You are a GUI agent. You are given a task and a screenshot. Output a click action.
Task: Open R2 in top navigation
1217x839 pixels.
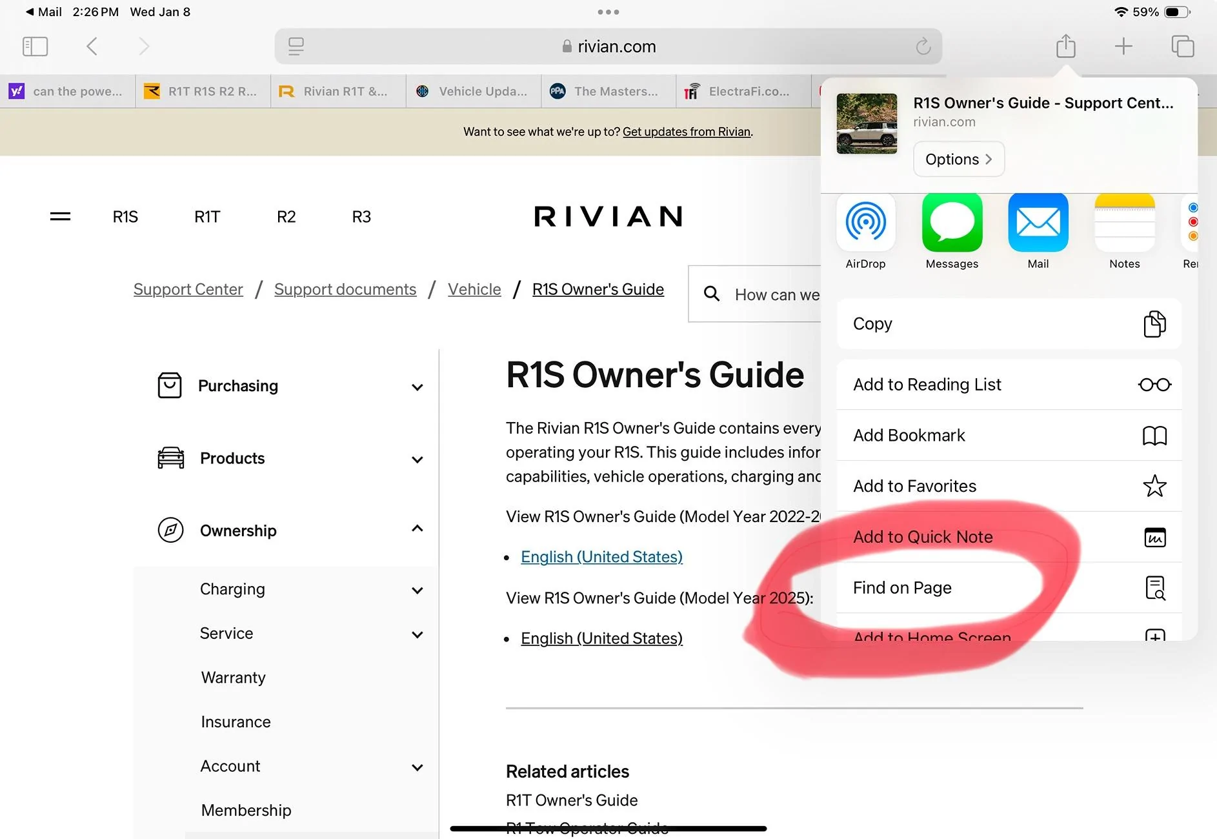287,217
